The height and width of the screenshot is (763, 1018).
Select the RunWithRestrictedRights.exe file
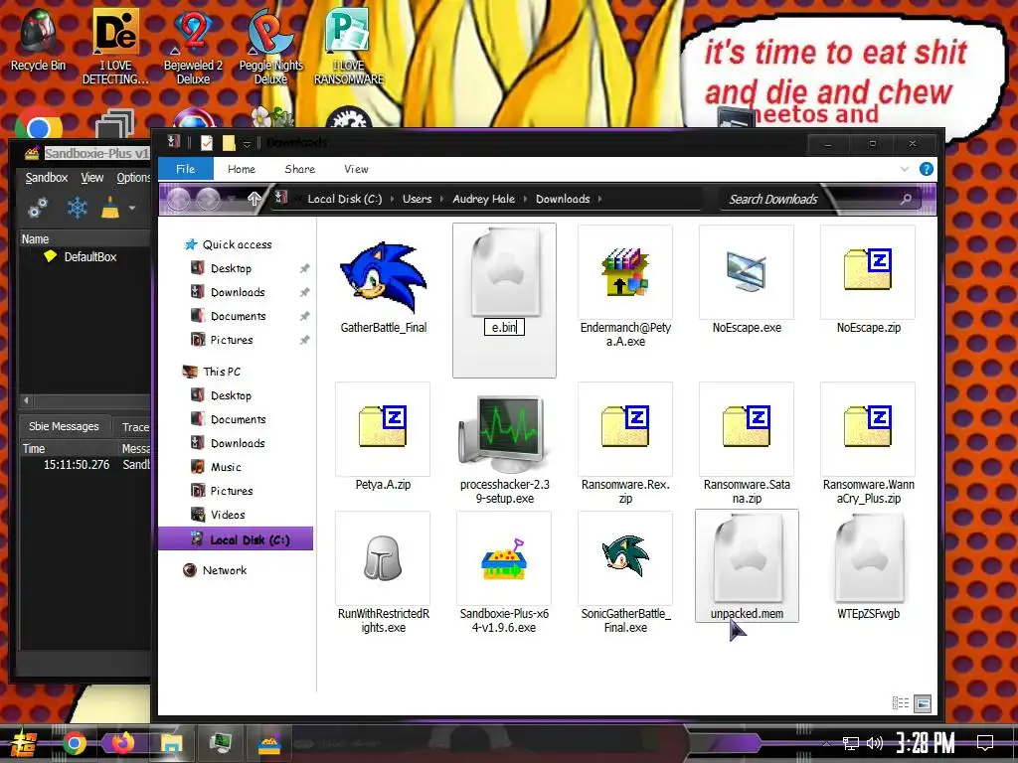(383, 573)
